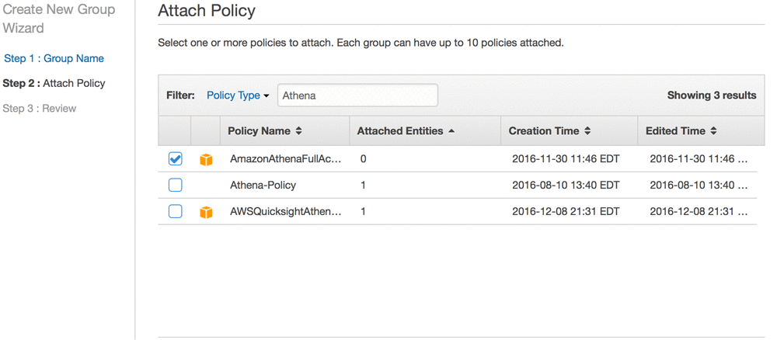Click the Athena-Policy policy name
The height and width of the screenshot is (340, 777).
tap(263, 186)
